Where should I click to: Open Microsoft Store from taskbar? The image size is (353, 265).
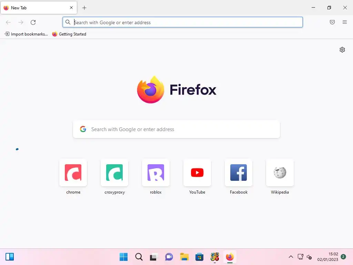click(x=199, y=257)
